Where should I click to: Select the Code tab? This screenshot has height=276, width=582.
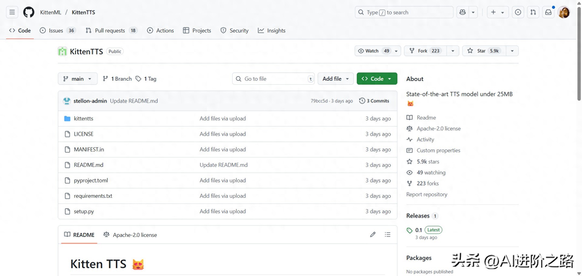(x=20, y=30)
